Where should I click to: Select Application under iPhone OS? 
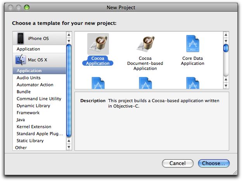tap(40, 49)
